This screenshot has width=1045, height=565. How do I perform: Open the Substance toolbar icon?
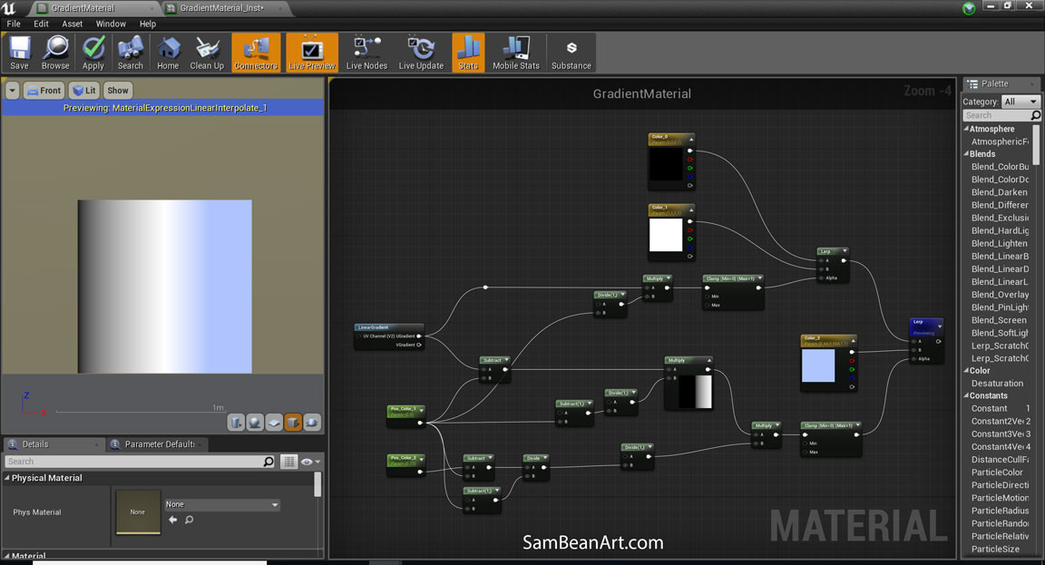pos(571,53)
